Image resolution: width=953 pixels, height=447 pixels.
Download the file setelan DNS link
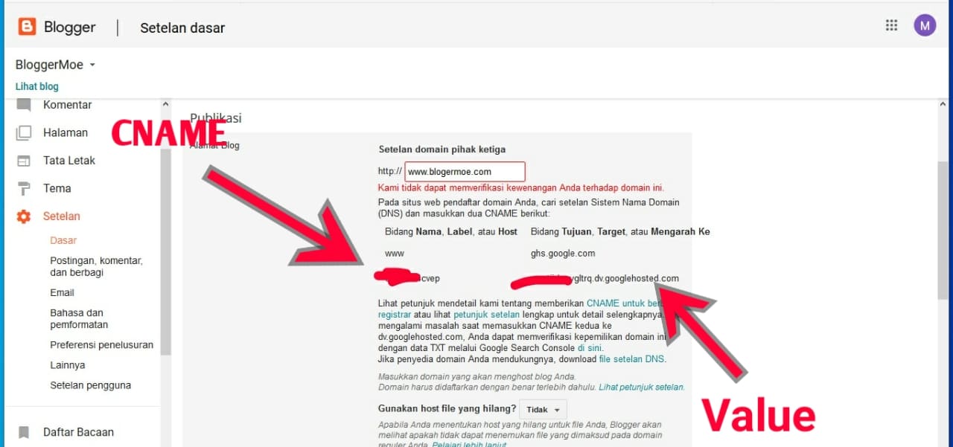click(x=631, y=359)
